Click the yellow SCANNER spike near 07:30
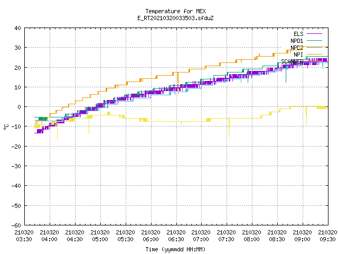This screenshot has height=254, width=338. (x=229, y=128)
